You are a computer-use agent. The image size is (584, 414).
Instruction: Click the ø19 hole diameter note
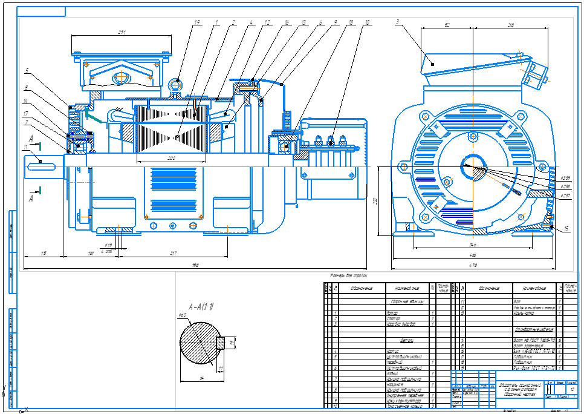(x=108, y=245)
